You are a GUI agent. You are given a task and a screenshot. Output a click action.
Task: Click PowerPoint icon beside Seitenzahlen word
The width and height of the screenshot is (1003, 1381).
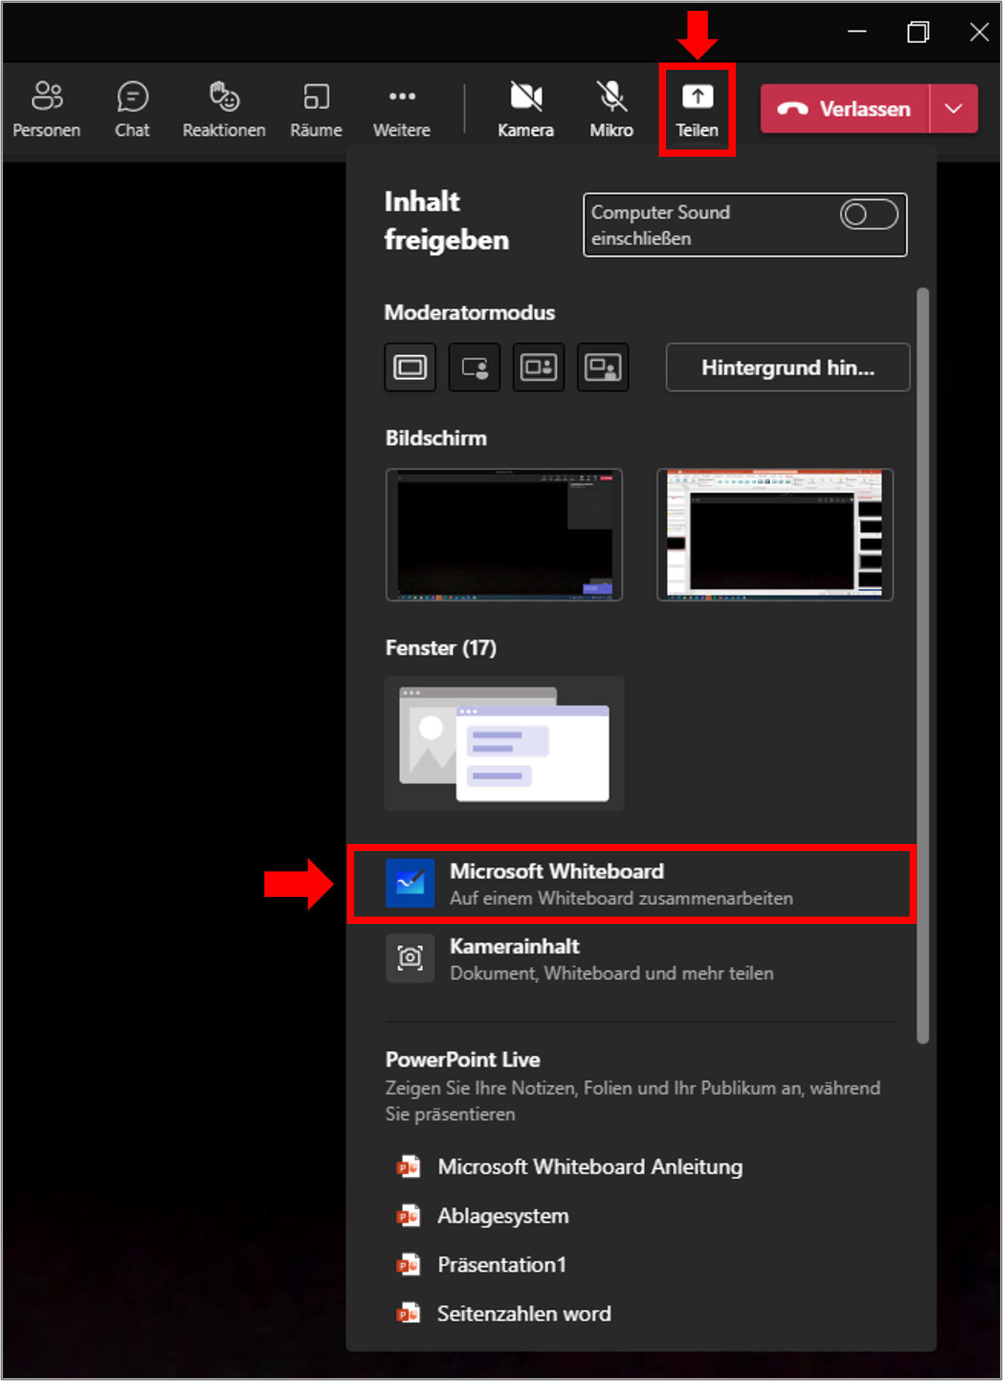pyautogui.click(x=408, y=1313)
